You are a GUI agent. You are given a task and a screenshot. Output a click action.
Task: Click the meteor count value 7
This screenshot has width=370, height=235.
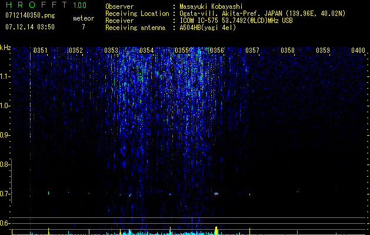[84, 27]
